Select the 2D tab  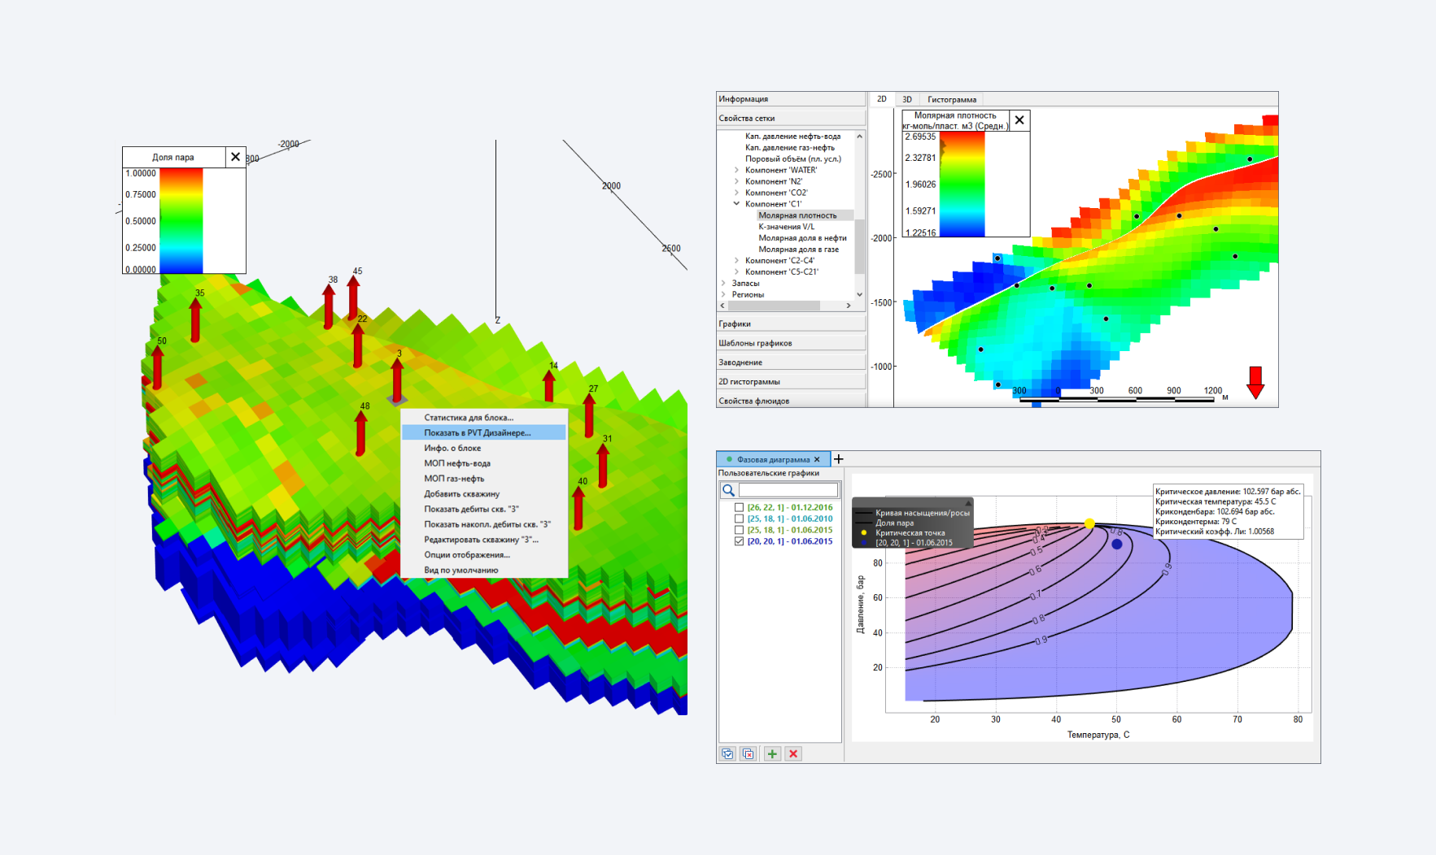point(881,99)
